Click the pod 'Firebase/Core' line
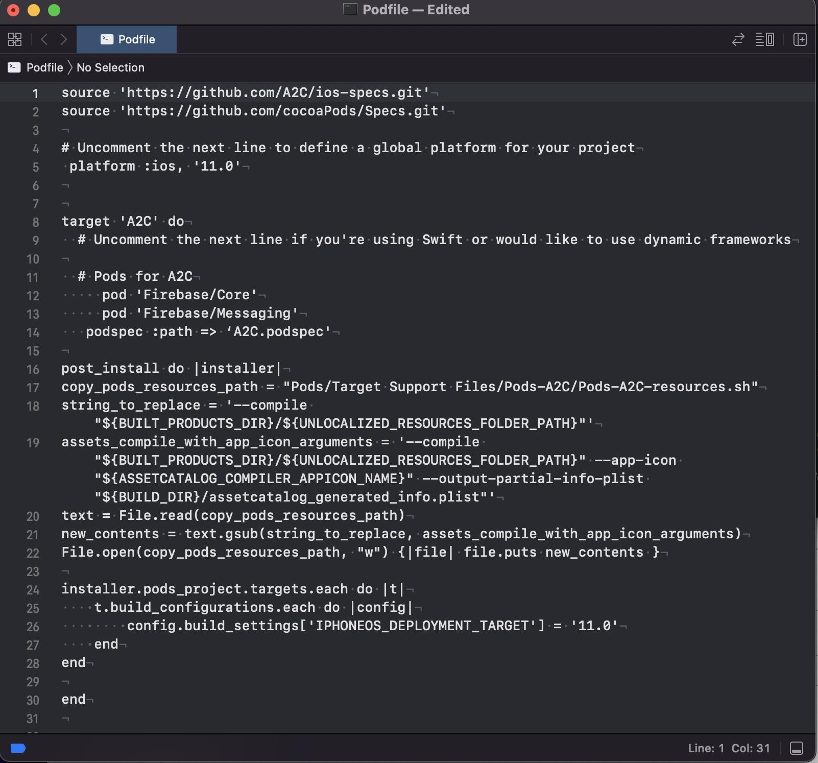 pyautogui.click(x=180, y=295)
